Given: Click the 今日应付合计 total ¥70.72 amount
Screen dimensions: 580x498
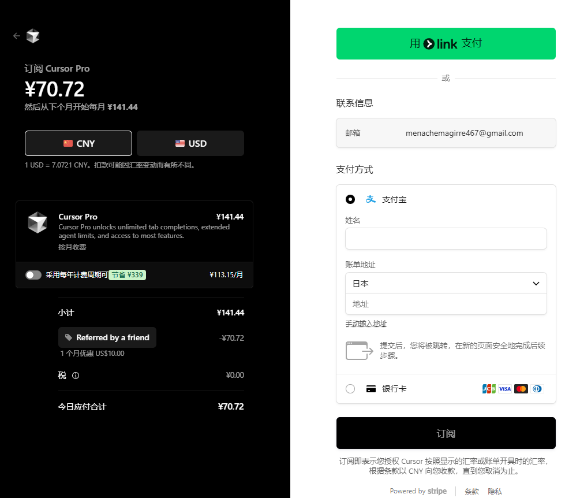Looking at the screenshot, I should tap(231, 407).
